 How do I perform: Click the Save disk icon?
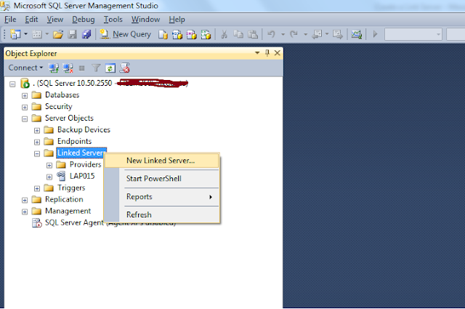73,34
